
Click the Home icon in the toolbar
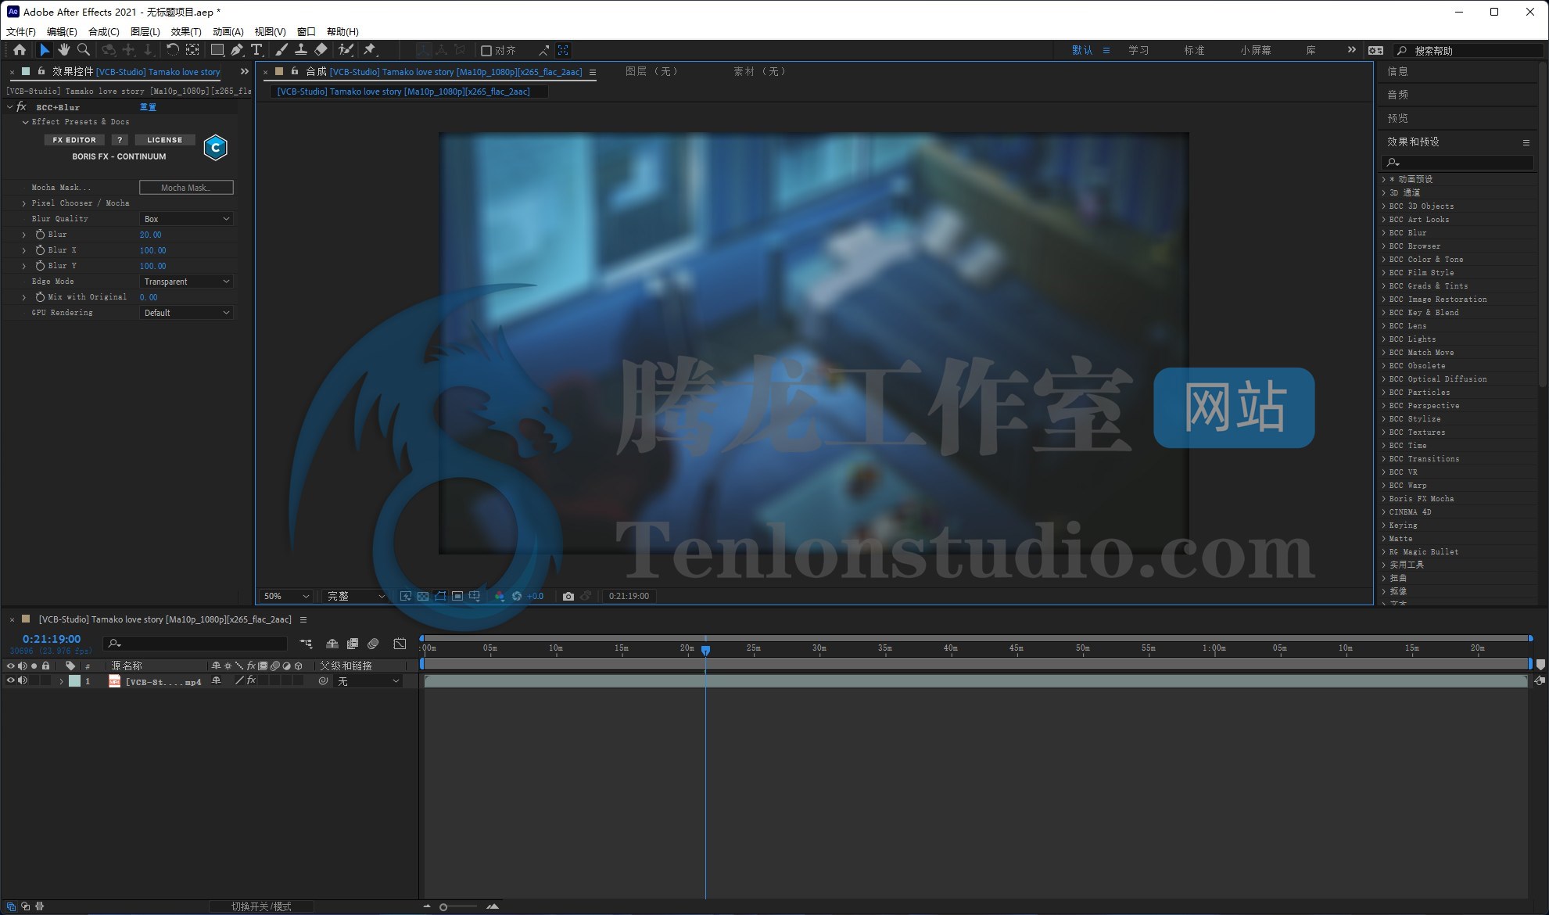click(20, 50)
